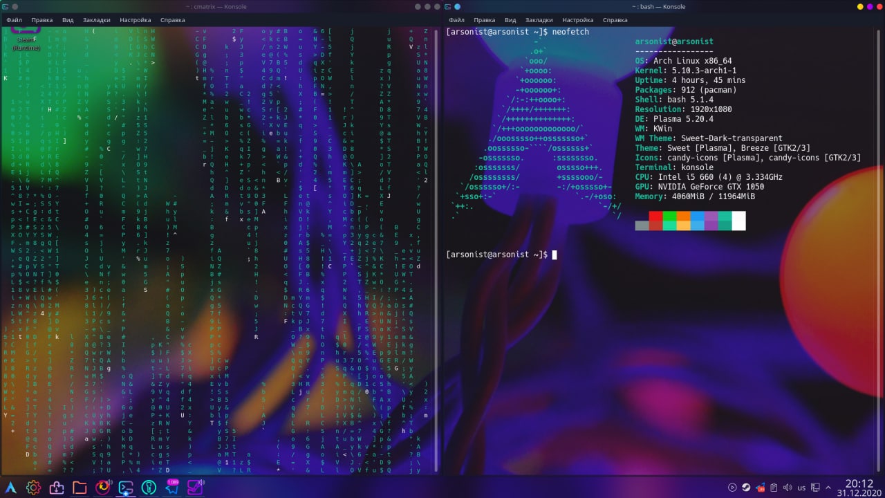Click 'GPU: NVIDIA GeForce GTX 1050' line

pyautogui.click(x=700, y=187)
